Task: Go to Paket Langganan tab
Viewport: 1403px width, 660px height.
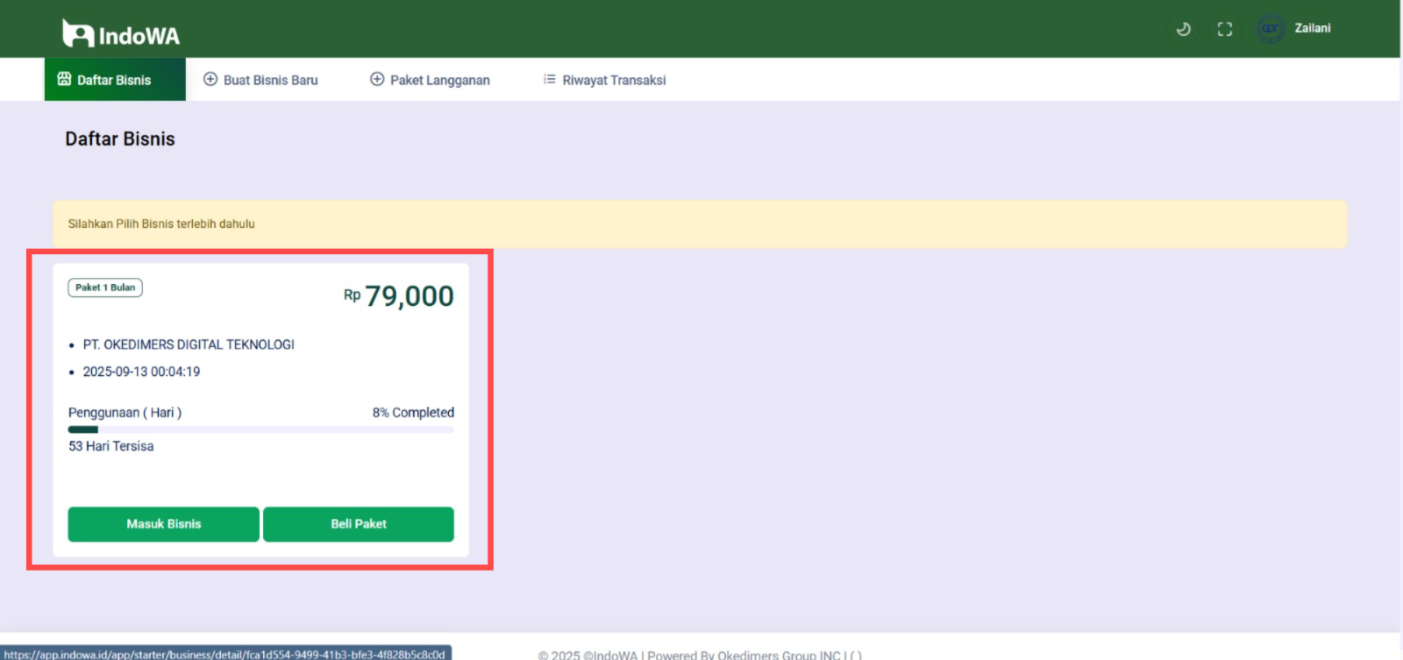Action: [x=431, y=80]
